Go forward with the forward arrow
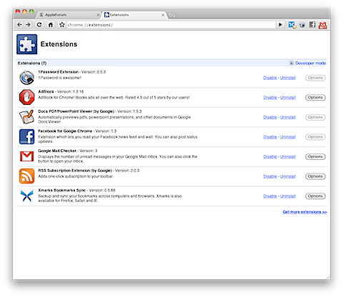 (x=28, y=25)
